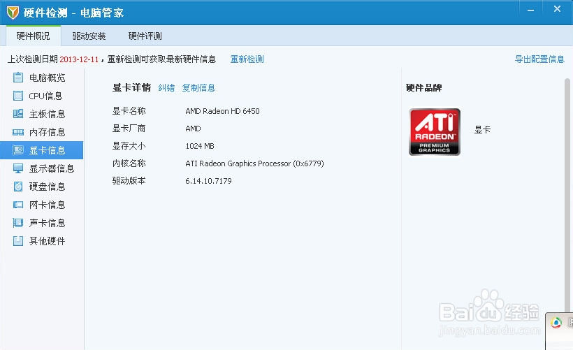The height and width of the screenshot is (350, 573).
Task: Open the 硬件评测 tab
Action: [x=145, y=36]
